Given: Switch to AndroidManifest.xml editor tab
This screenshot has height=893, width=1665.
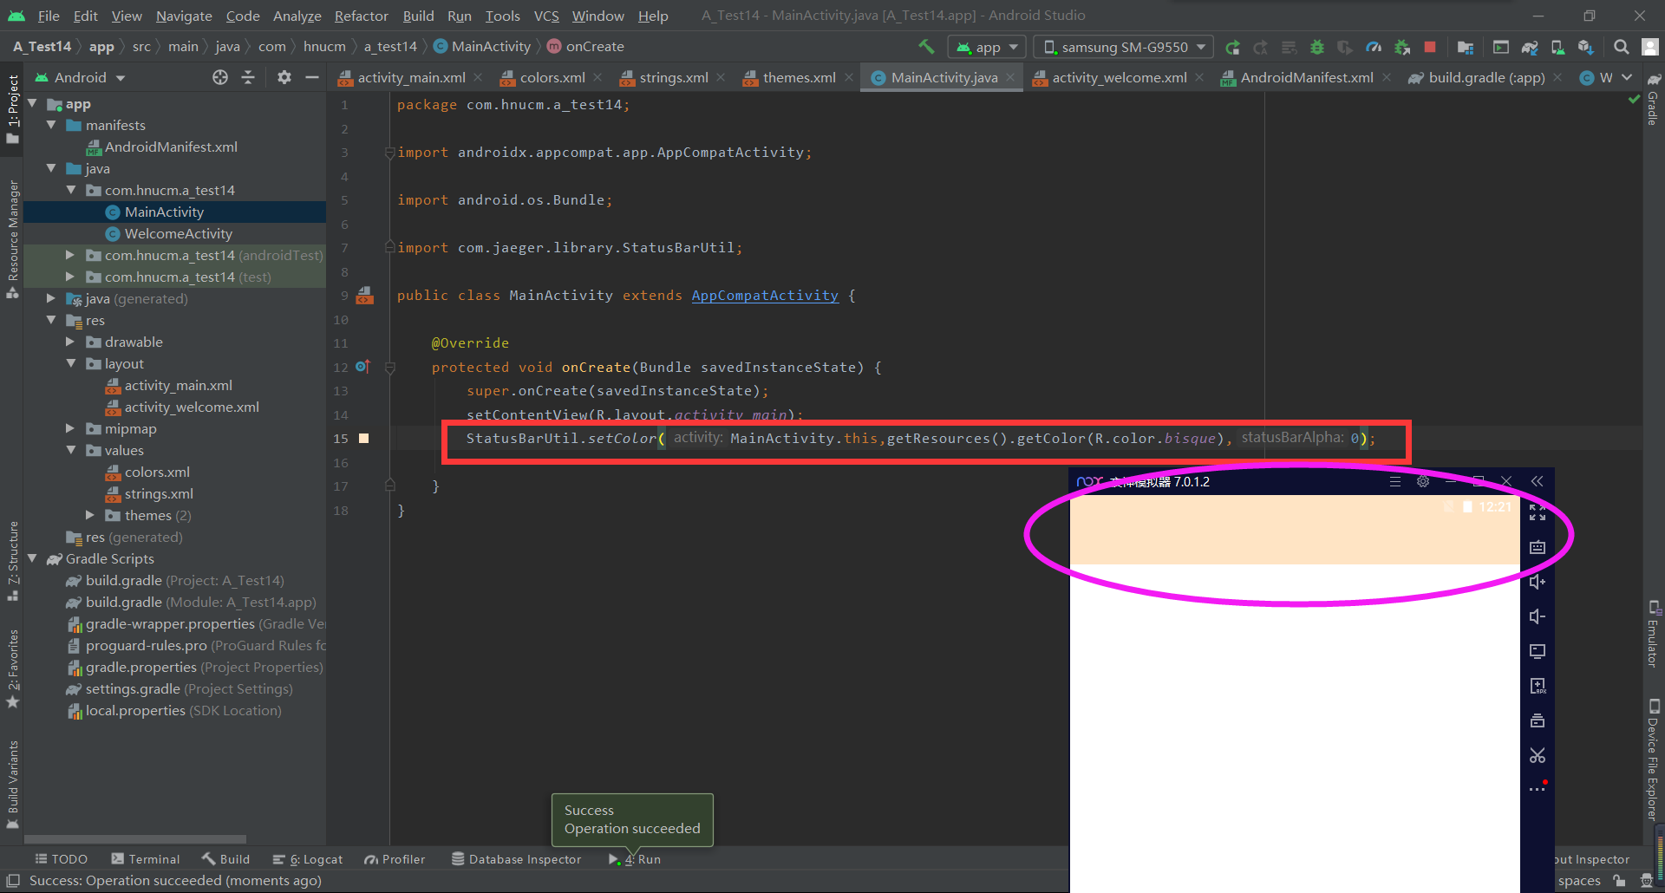Looking at the screenshot, I should tap(1306, 77).
